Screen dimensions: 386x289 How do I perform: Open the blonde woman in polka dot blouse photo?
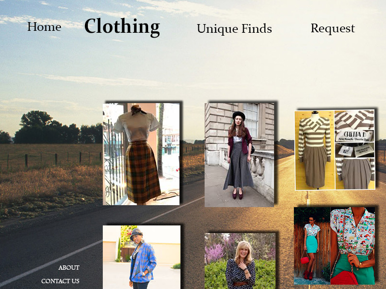[x=240, y=261]
